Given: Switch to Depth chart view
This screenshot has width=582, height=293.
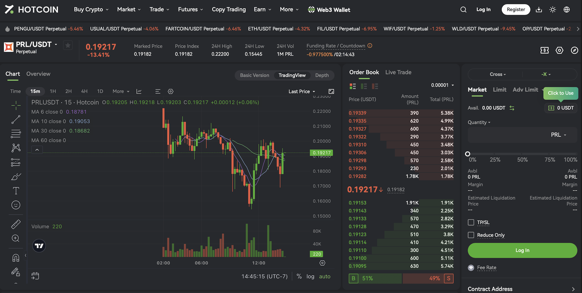Looking at the screenshot, I should pos(322,75).
